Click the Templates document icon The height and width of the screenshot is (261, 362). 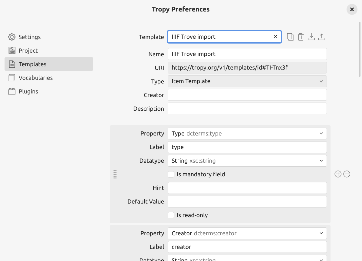coord(12,64)
